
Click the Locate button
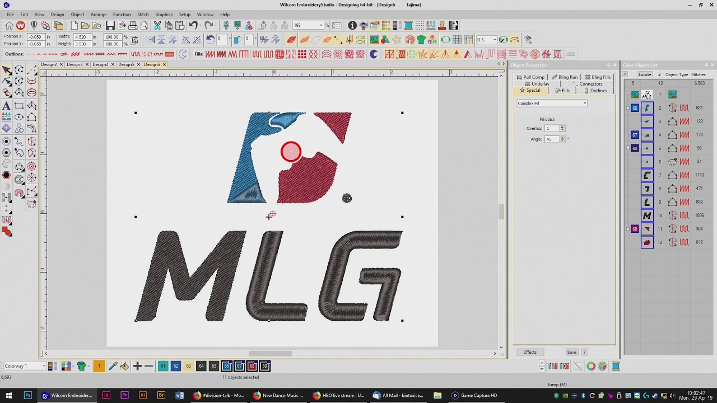click(645, 74)
